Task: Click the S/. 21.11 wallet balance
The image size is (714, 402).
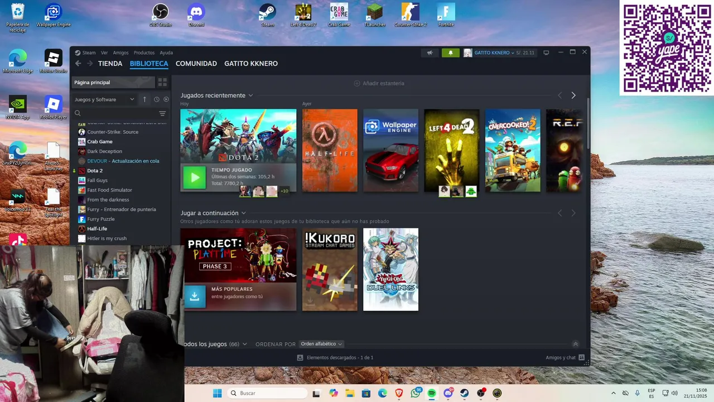Action: [x=525, y=53]
